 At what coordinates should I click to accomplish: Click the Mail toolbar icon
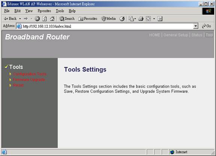pyautogui.click(x=131, y=19)
